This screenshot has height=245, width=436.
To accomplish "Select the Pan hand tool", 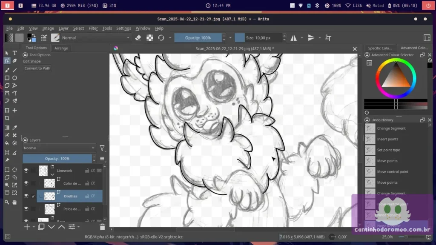I will [15, 202].
